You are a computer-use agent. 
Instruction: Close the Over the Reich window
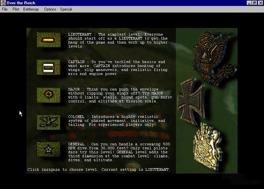(260, 3)
